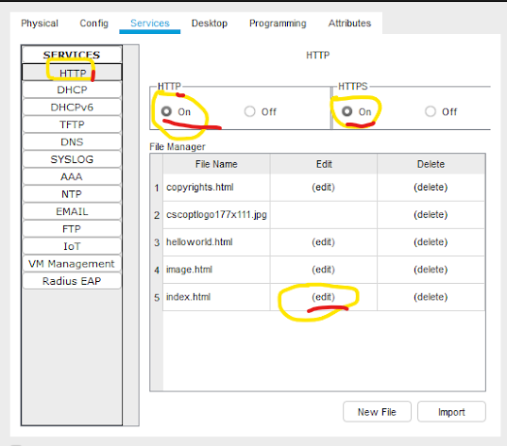Select row number 1 header
This screenshot has width=507, height=446.
[157, 188]
